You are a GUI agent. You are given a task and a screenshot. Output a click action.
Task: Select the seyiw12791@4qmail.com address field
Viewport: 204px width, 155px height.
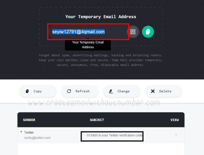pos(88,32)
